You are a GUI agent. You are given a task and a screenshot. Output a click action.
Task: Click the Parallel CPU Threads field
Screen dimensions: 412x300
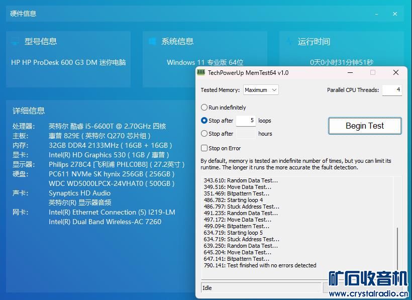[x=392, y=90]
